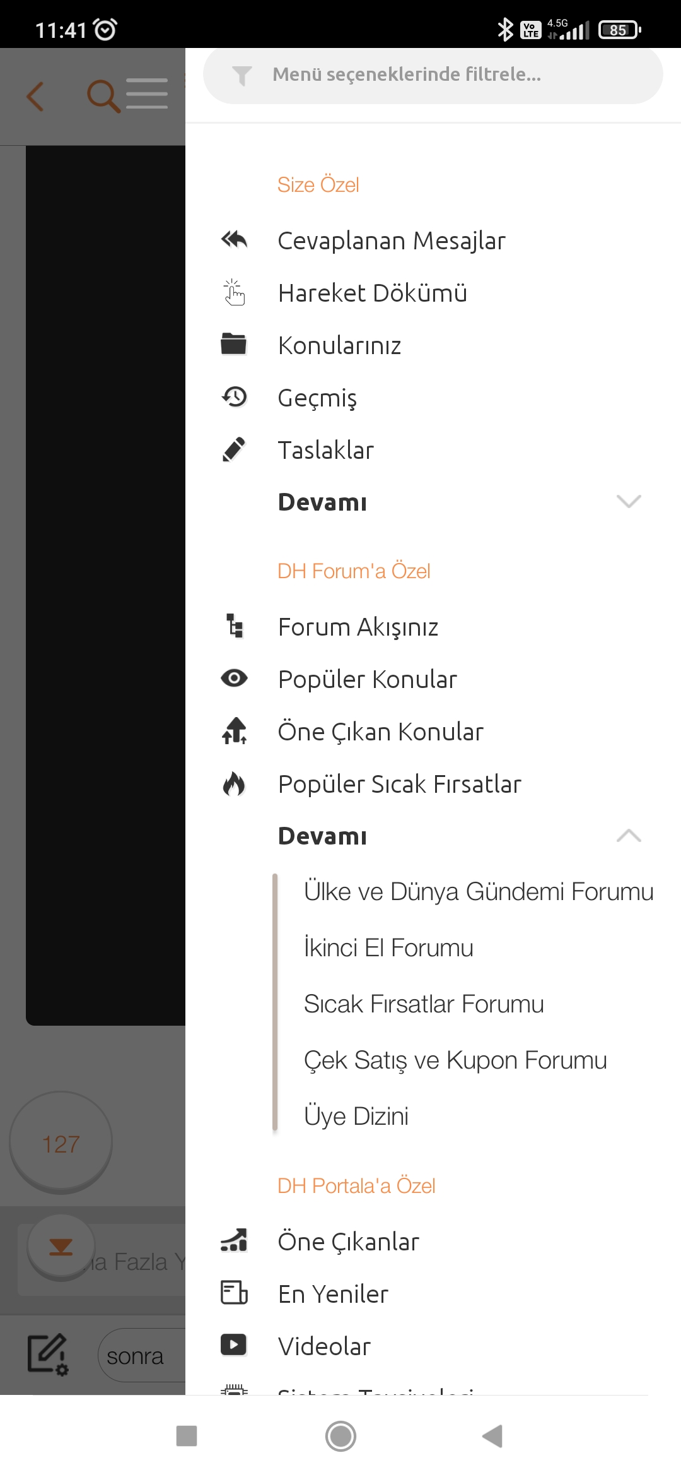Screen dimensions: 681x1477
Task: Open Öne Çıkan Konular
Action: click(380, 732)
